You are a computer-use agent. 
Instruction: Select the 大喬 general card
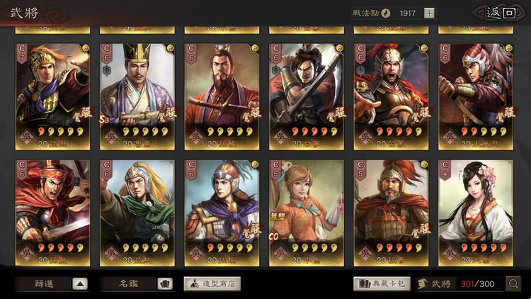click(x=476, y=213)
